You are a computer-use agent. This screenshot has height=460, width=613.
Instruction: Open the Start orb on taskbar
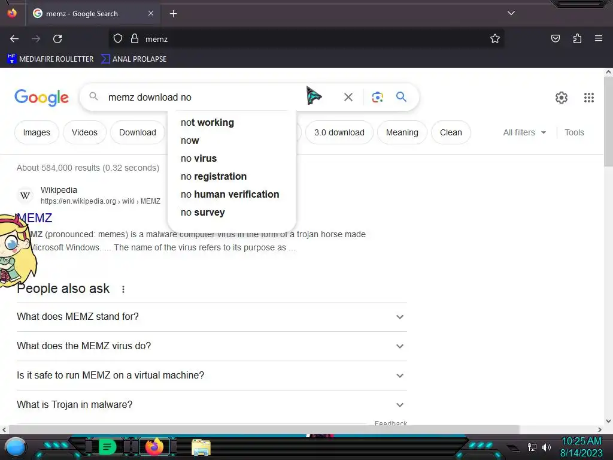point(15,447)
